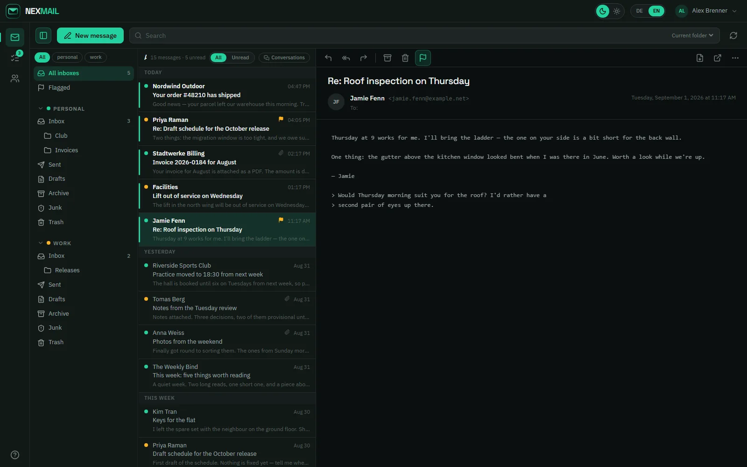Viewport: 747px width, 467px height.
Task: Compose with the New message button
Action: (91, 35)
